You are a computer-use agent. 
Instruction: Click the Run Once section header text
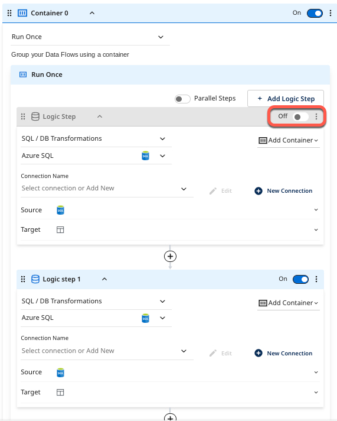(x=47, y=75)
